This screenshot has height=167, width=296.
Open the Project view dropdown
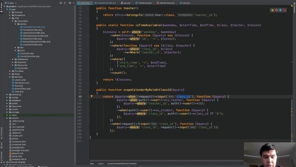click(11, 3)
